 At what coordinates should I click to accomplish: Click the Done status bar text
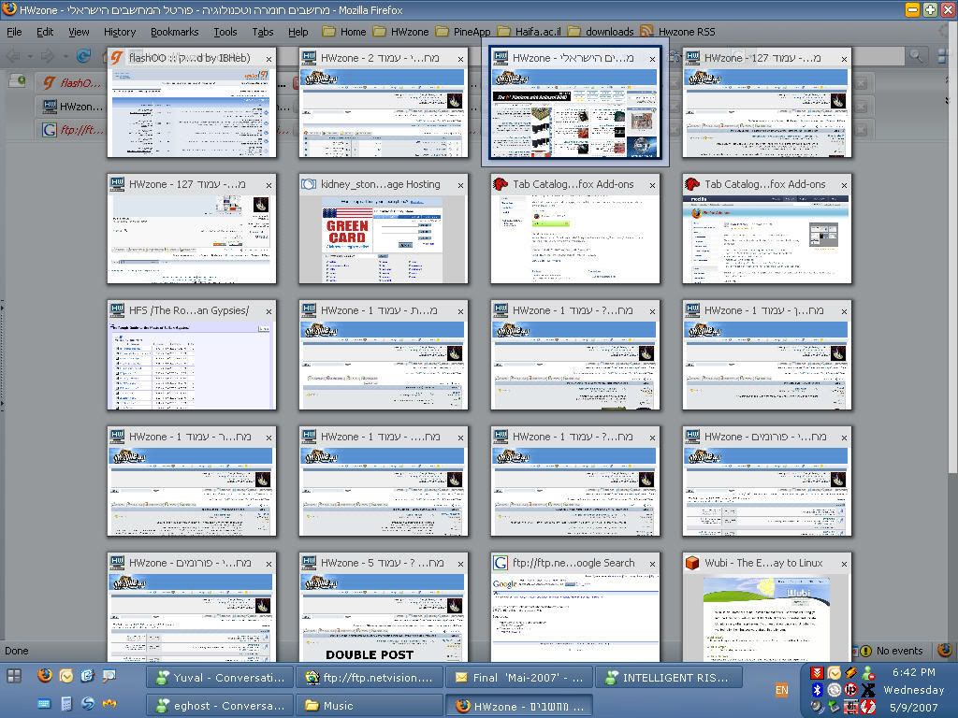[x=17, y=651]
